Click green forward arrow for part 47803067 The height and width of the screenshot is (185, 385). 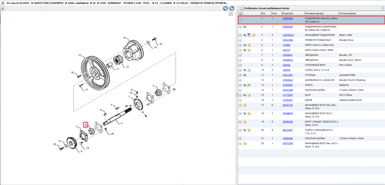[x=249, y=85]
